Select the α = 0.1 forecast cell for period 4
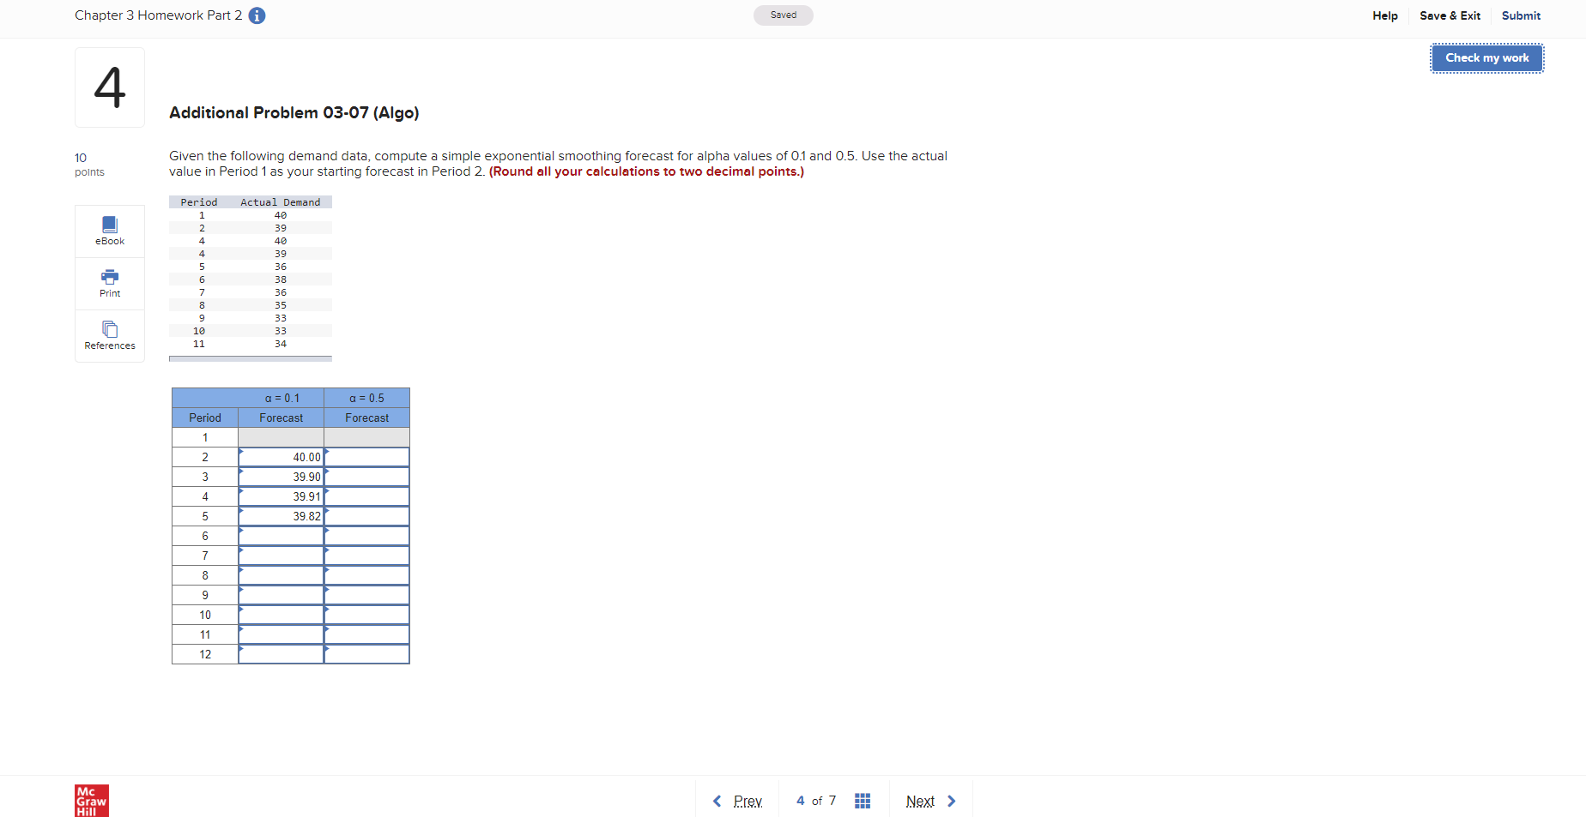 (281, 496)
